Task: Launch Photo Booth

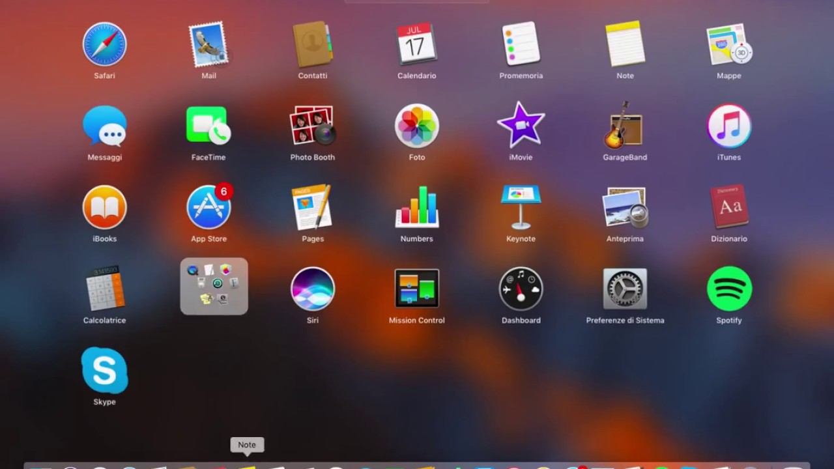Action: [x=313, y=126]
